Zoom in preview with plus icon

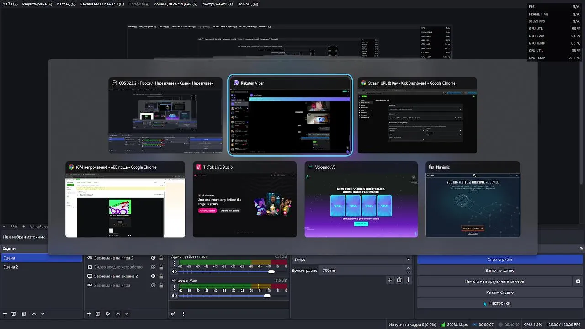(24, 226)
